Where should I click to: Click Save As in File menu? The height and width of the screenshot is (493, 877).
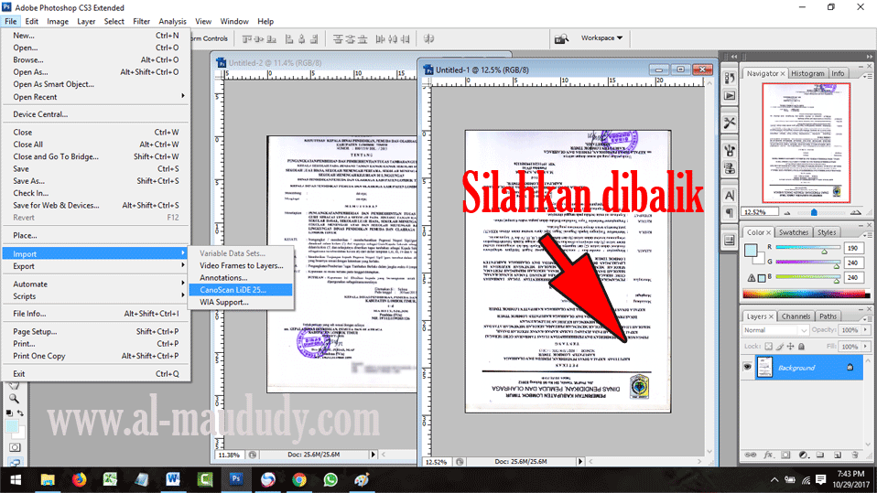(96, 181)
